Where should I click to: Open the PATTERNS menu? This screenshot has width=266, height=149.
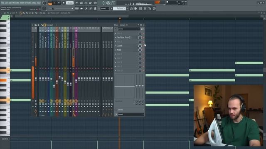[x=16, y=3]
